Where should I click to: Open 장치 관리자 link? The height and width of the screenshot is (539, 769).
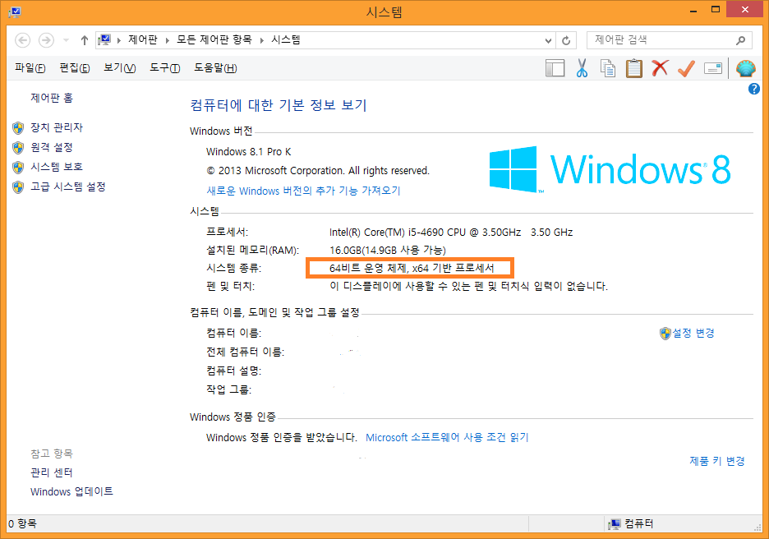57,127
